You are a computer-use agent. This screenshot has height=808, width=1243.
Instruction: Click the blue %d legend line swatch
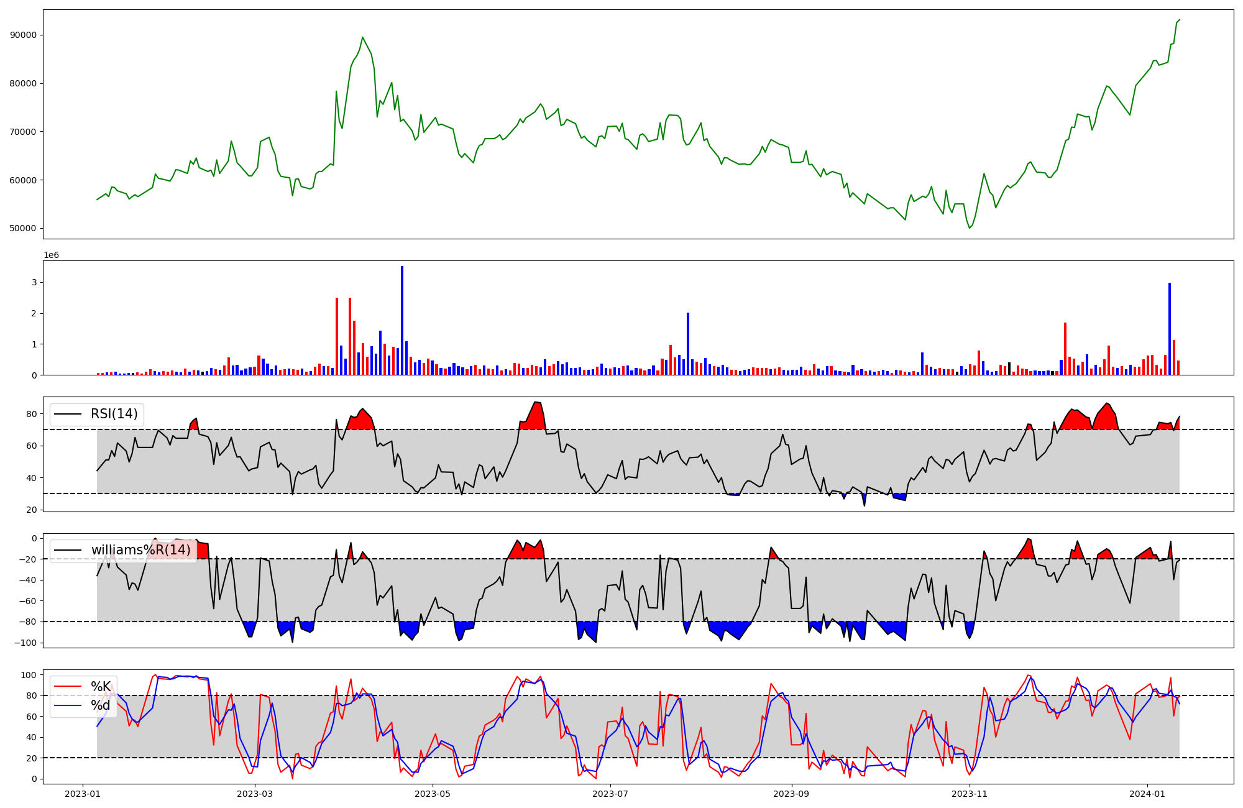(68, 706)
